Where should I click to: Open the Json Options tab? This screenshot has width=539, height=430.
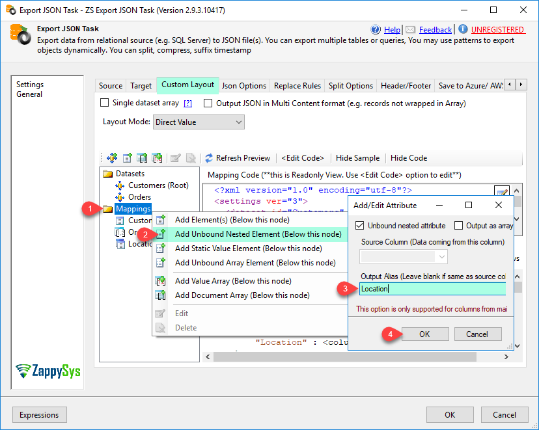(x=244, y=85)
